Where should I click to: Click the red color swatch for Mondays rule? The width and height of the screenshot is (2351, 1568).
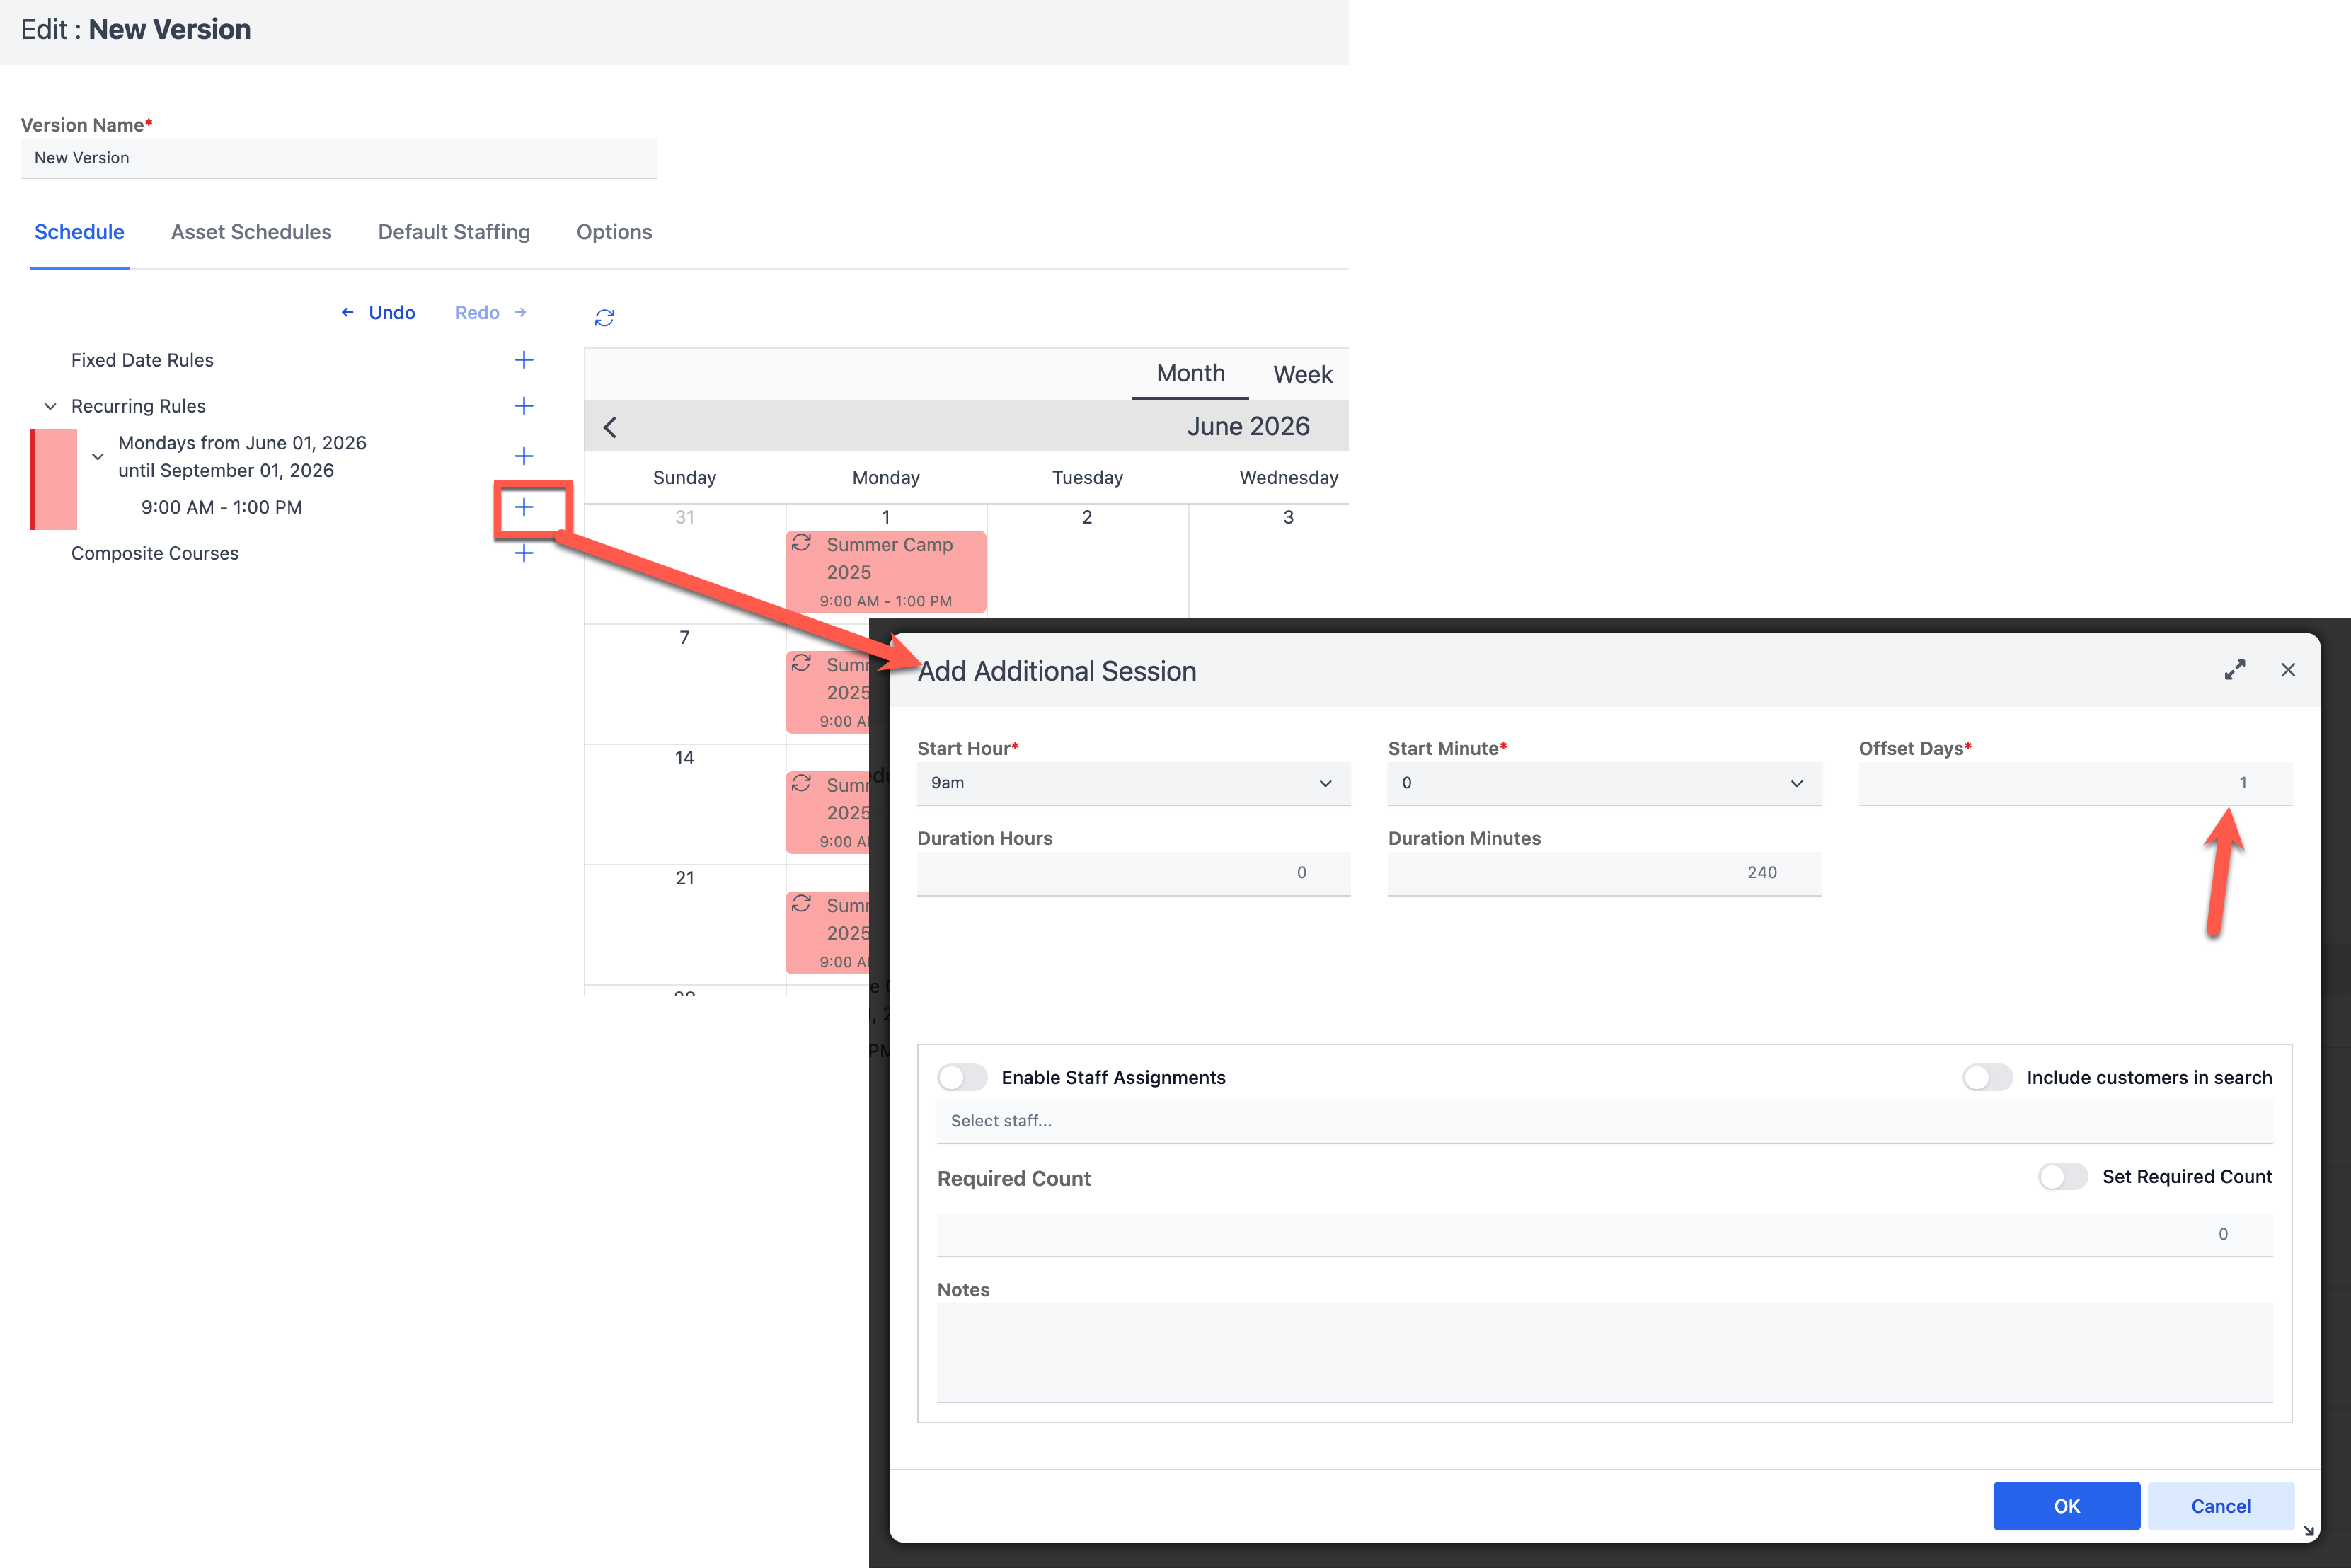pyautogui.click(x=54, y=479)
